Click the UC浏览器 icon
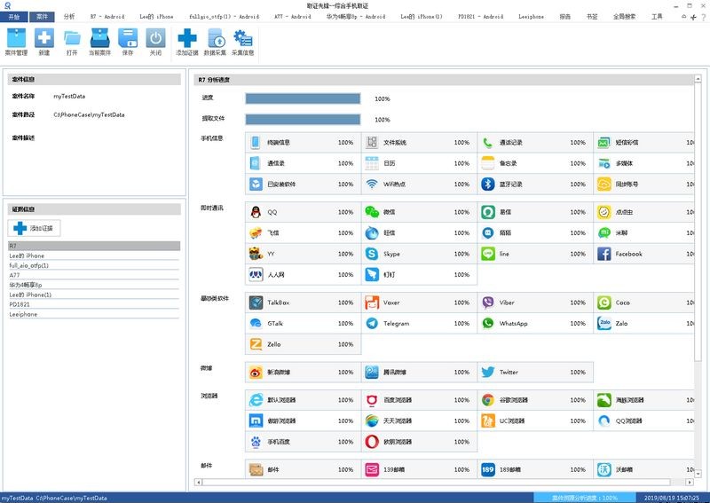 click(487, 420)
